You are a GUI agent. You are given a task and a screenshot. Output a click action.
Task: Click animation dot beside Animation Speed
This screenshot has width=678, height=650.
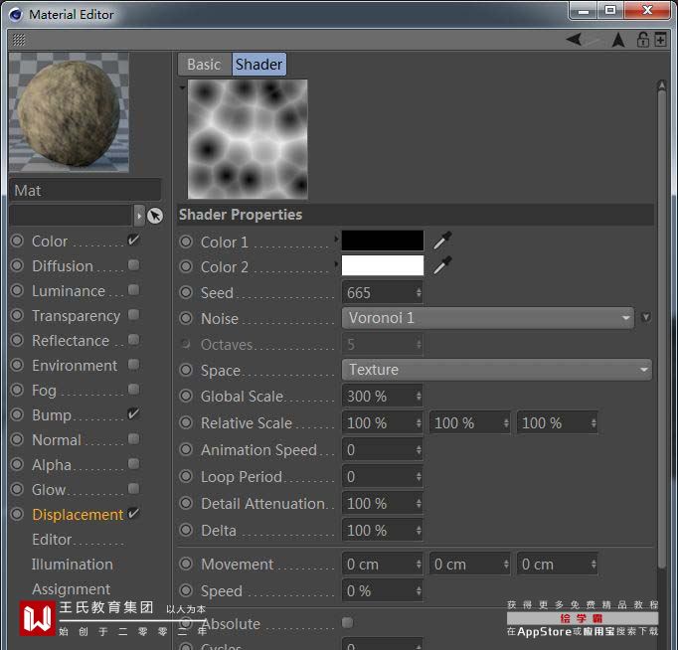tap(186, 450)
